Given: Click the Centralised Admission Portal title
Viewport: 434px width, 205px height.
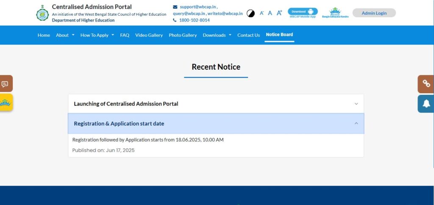Looking at the screenshot, I should [92, 7].
